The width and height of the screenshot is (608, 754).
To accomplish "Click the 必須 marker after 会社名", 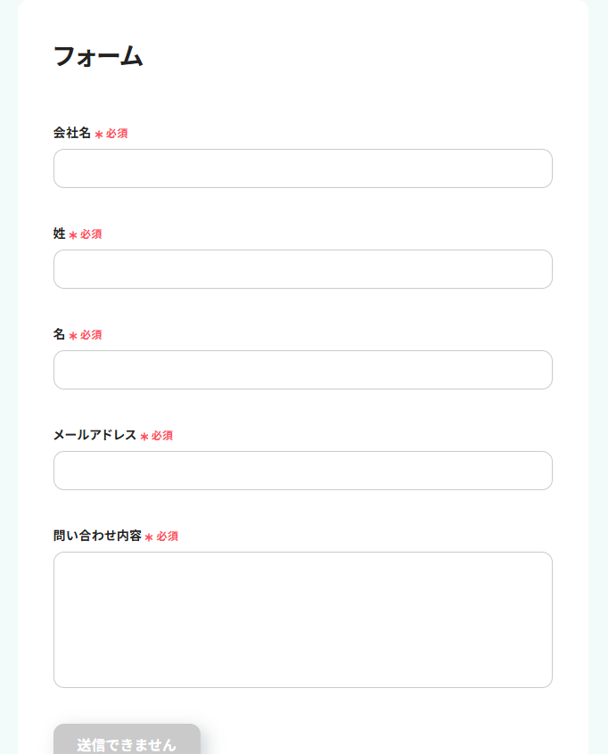I will point(117,134).
